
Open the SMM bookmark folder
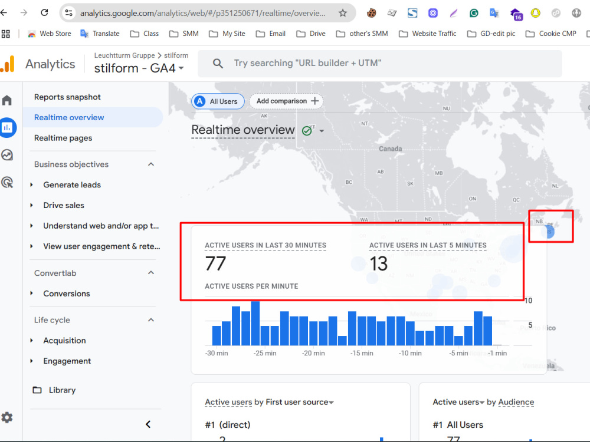point(184,34)
